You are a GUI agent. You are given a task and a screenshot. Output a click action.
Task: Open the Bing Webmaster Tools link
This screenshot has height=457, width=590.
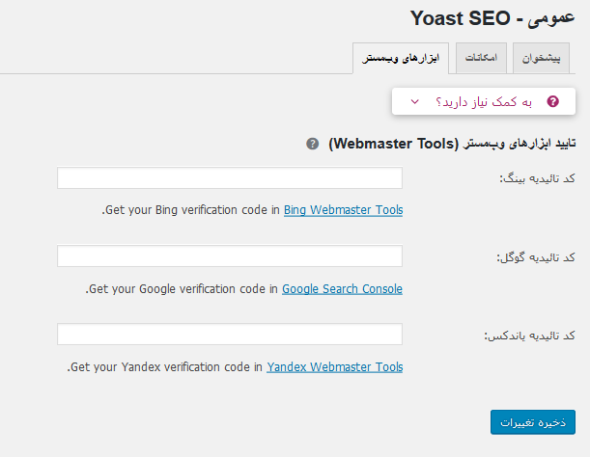click(x=343, y=210)
